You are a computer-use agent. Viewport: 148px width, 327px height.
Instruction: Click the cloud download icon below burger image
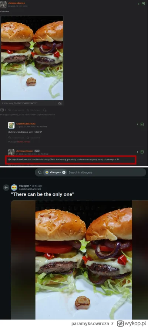click(x=60, y=103)
